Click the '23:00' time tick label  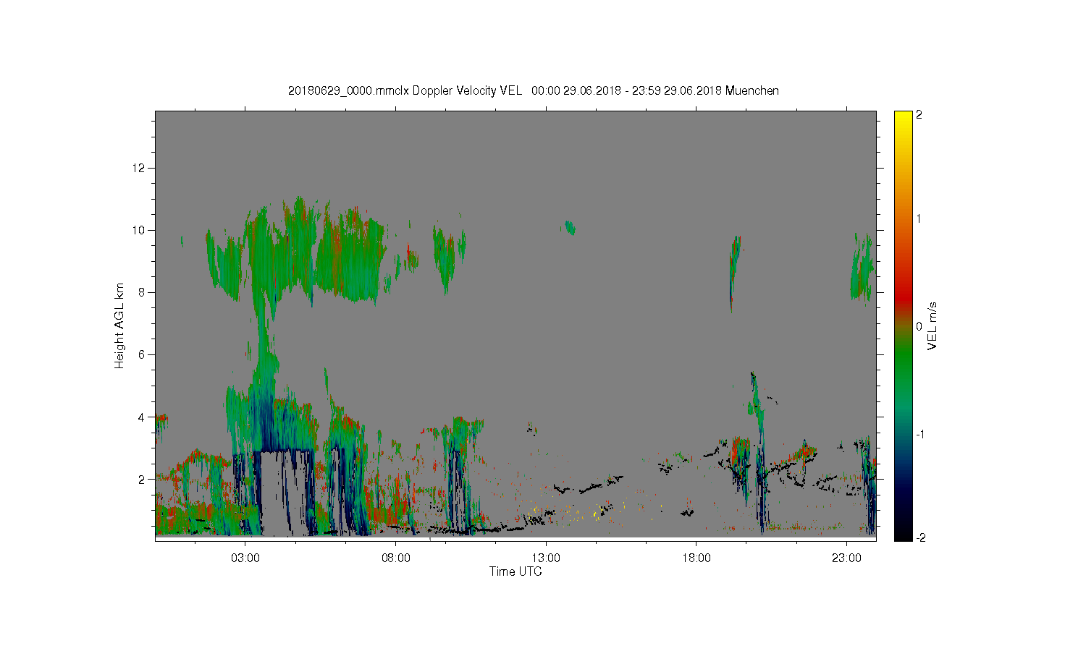[846, 558]
